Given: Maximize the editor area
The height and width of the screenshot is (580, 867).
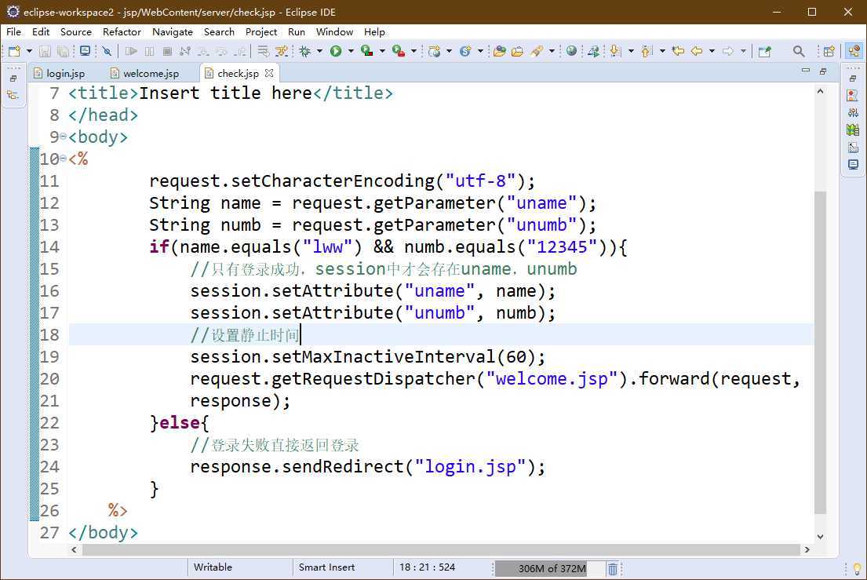Looking at the screenshot, I should pyautogui.click(x=823, y=71).
